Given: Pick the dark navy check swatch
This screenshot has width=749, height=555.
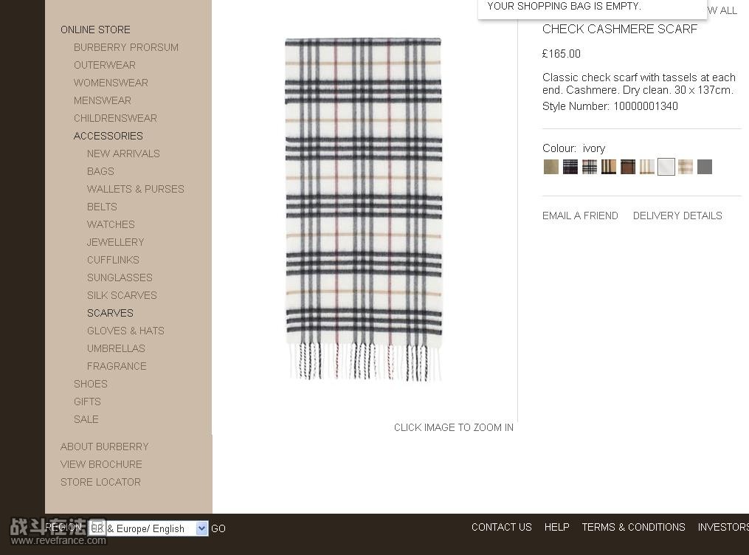Looking at the screenshot, I should tap(570, 167).
